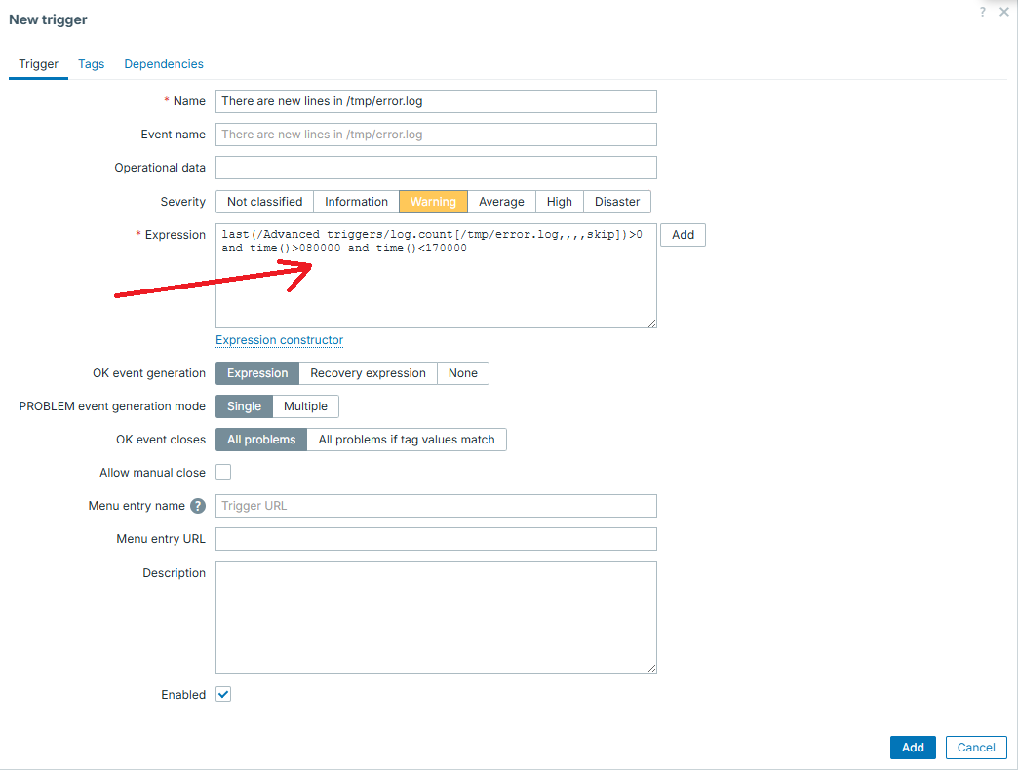Click the blue Add button at bottom
Image resolution: width=1018 pixels, height=770 pixels.
point(913,748)
